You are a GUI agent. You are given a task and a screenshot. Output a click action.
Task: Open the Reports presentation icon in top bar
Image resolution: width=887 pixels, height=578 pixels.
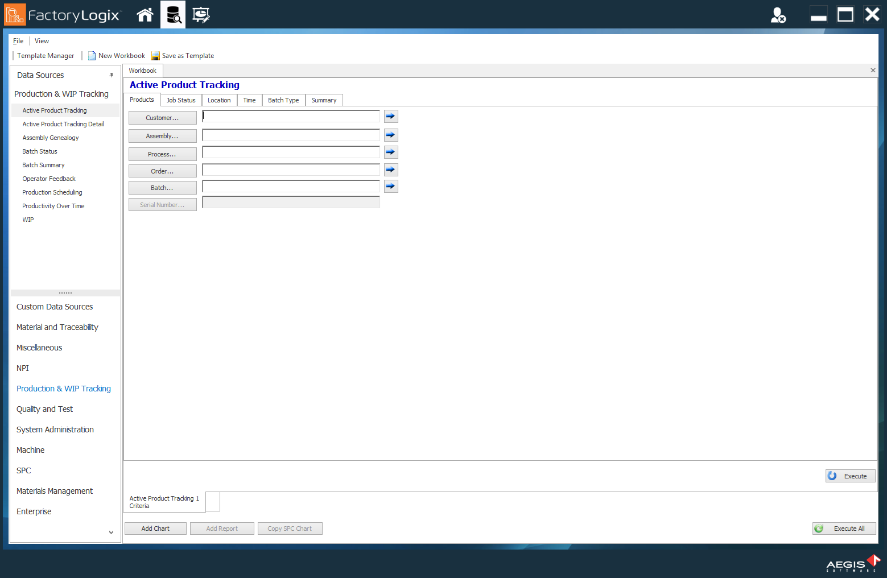coord(200,15)
